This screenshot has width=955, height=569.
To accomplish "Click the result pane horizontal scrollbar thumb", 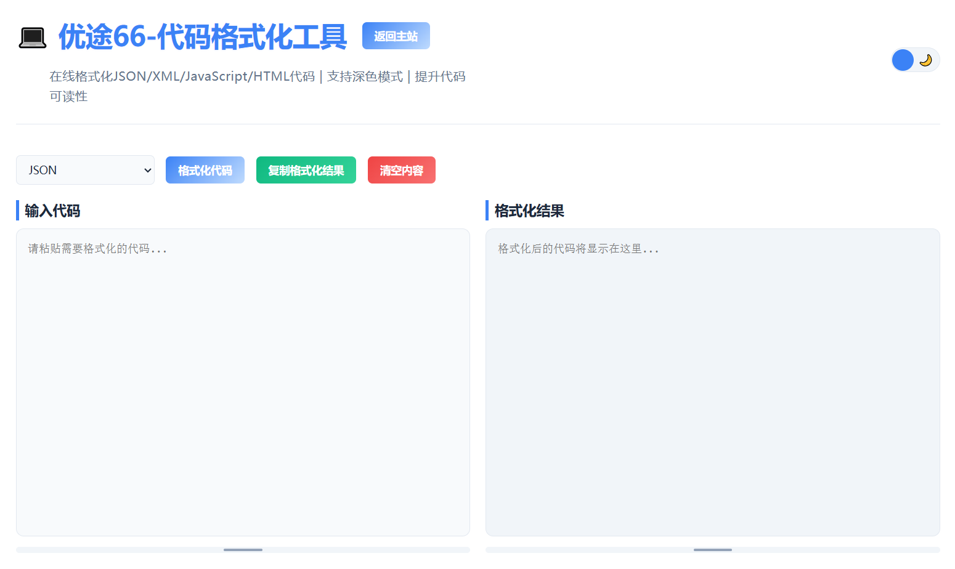I will coord(713,550).
